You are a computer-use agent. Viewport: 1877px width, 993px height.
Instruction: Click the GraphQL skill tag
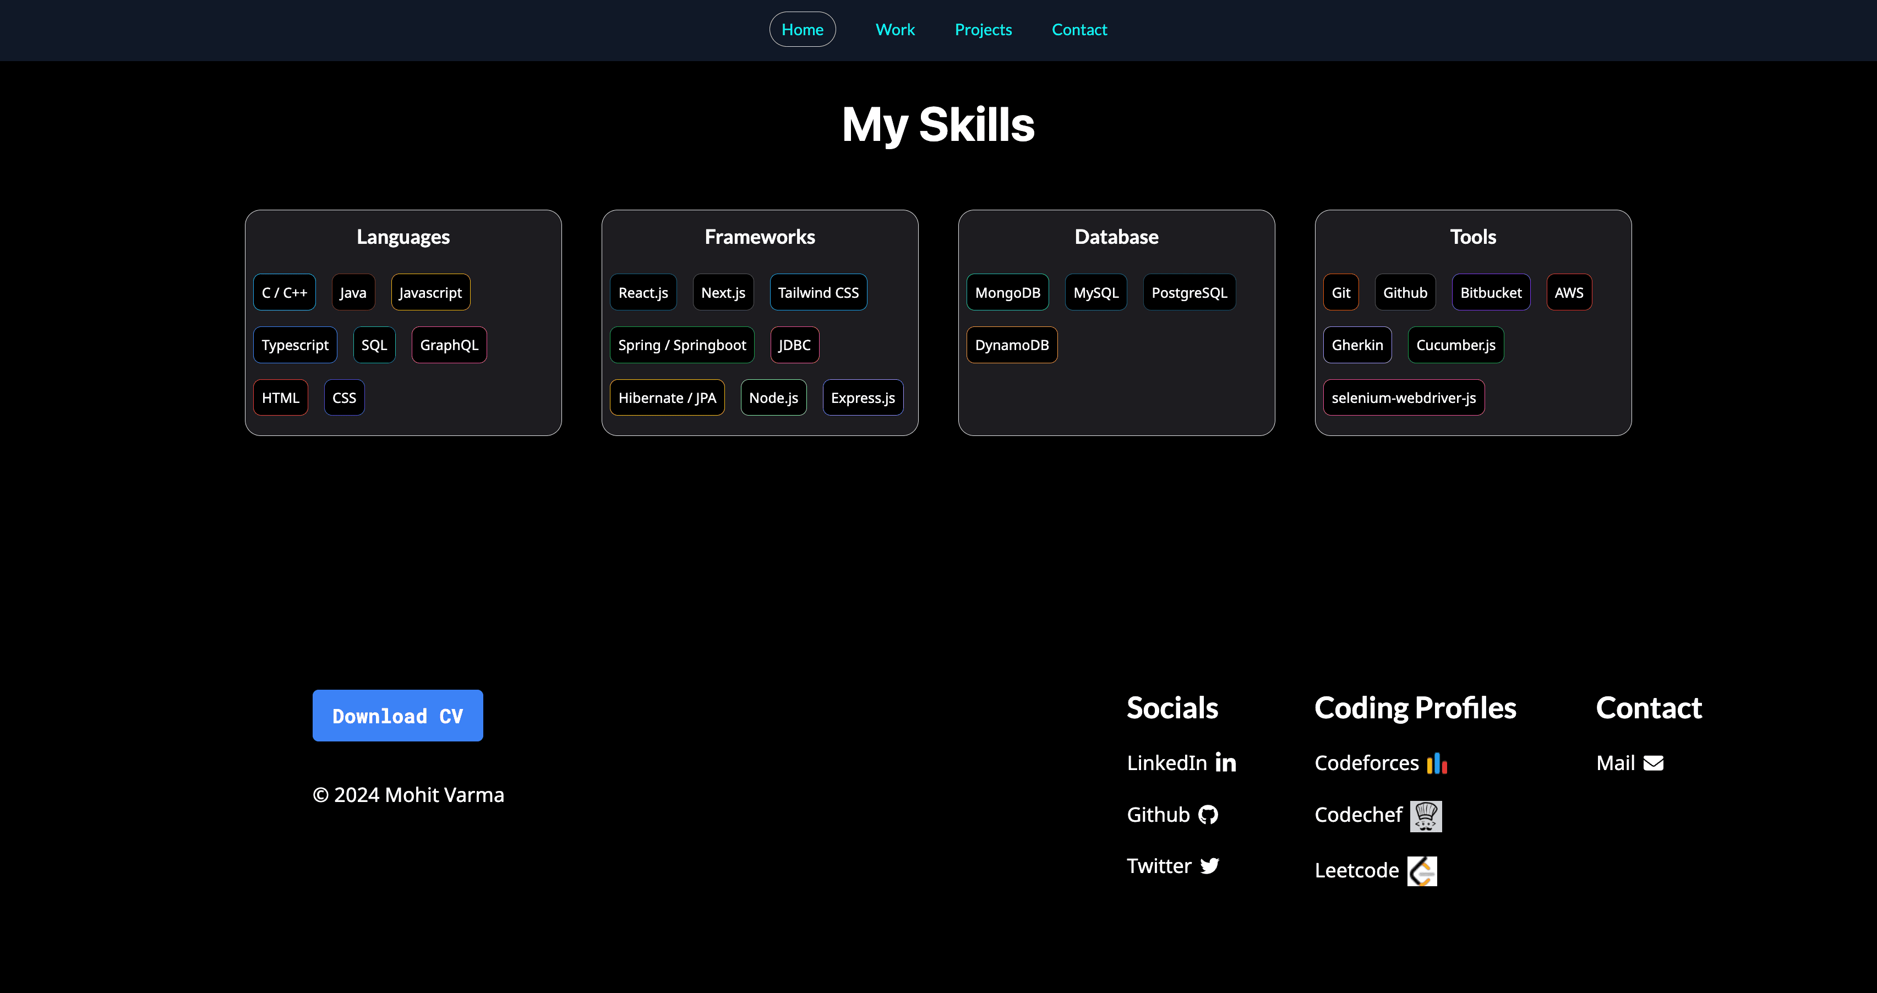(449, 345)
